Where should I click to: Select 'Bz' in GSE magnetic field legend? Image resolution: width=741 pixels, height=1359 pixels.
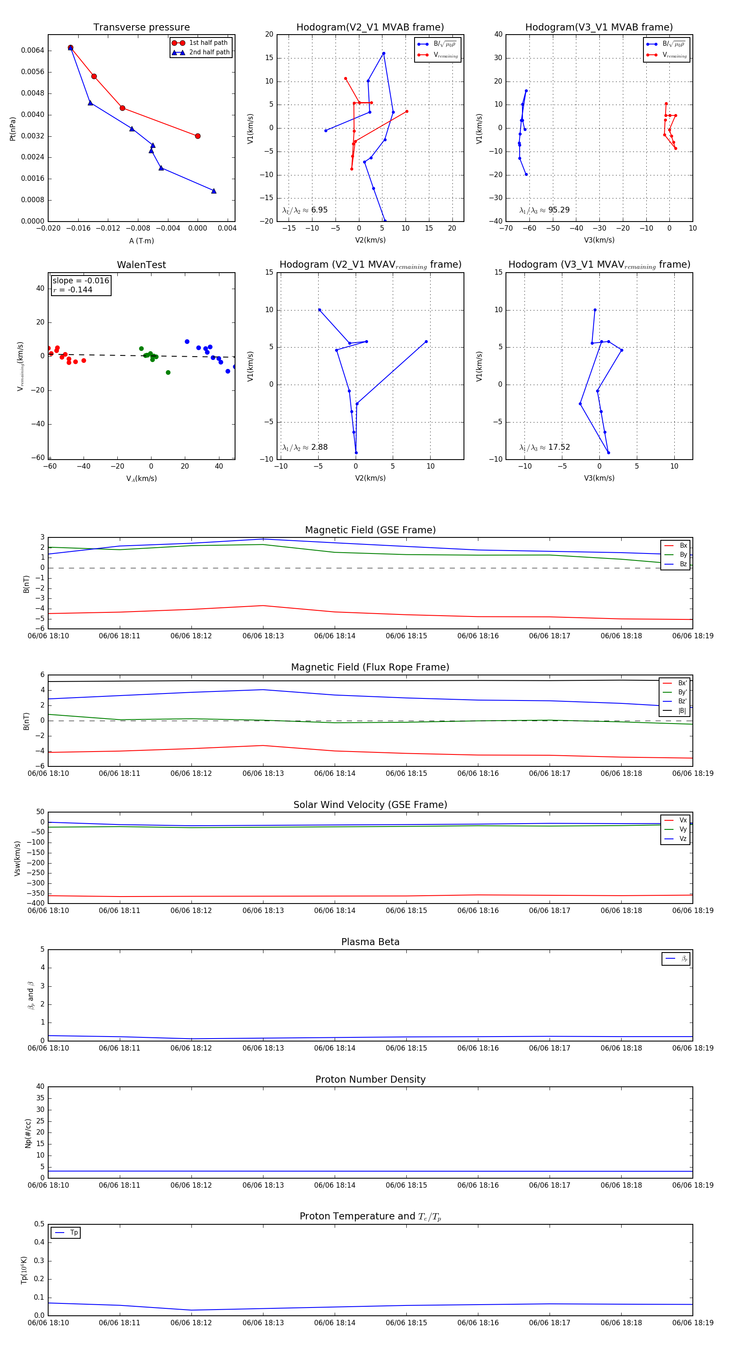coord(676,564)
